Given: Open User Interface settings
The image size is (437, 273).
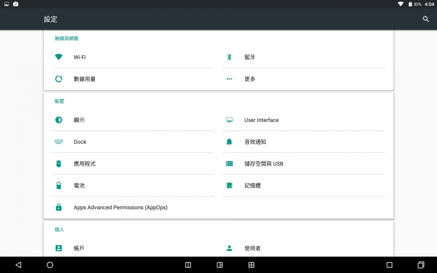Looking at the screenshot, I should pyautogui.click(x=304, y=120).
